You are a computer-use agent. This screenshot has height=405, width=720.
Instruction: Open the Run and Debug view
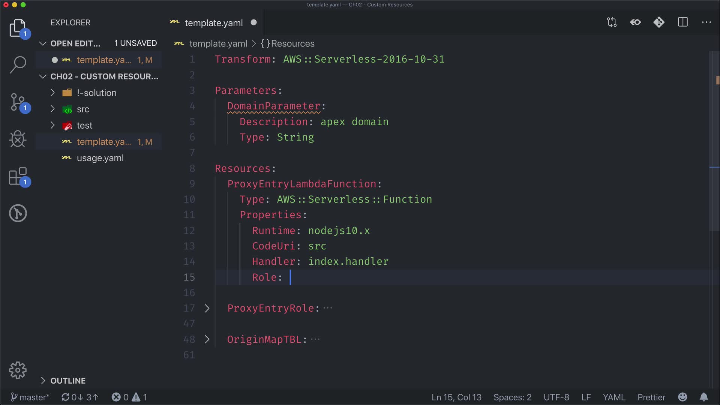18,139
